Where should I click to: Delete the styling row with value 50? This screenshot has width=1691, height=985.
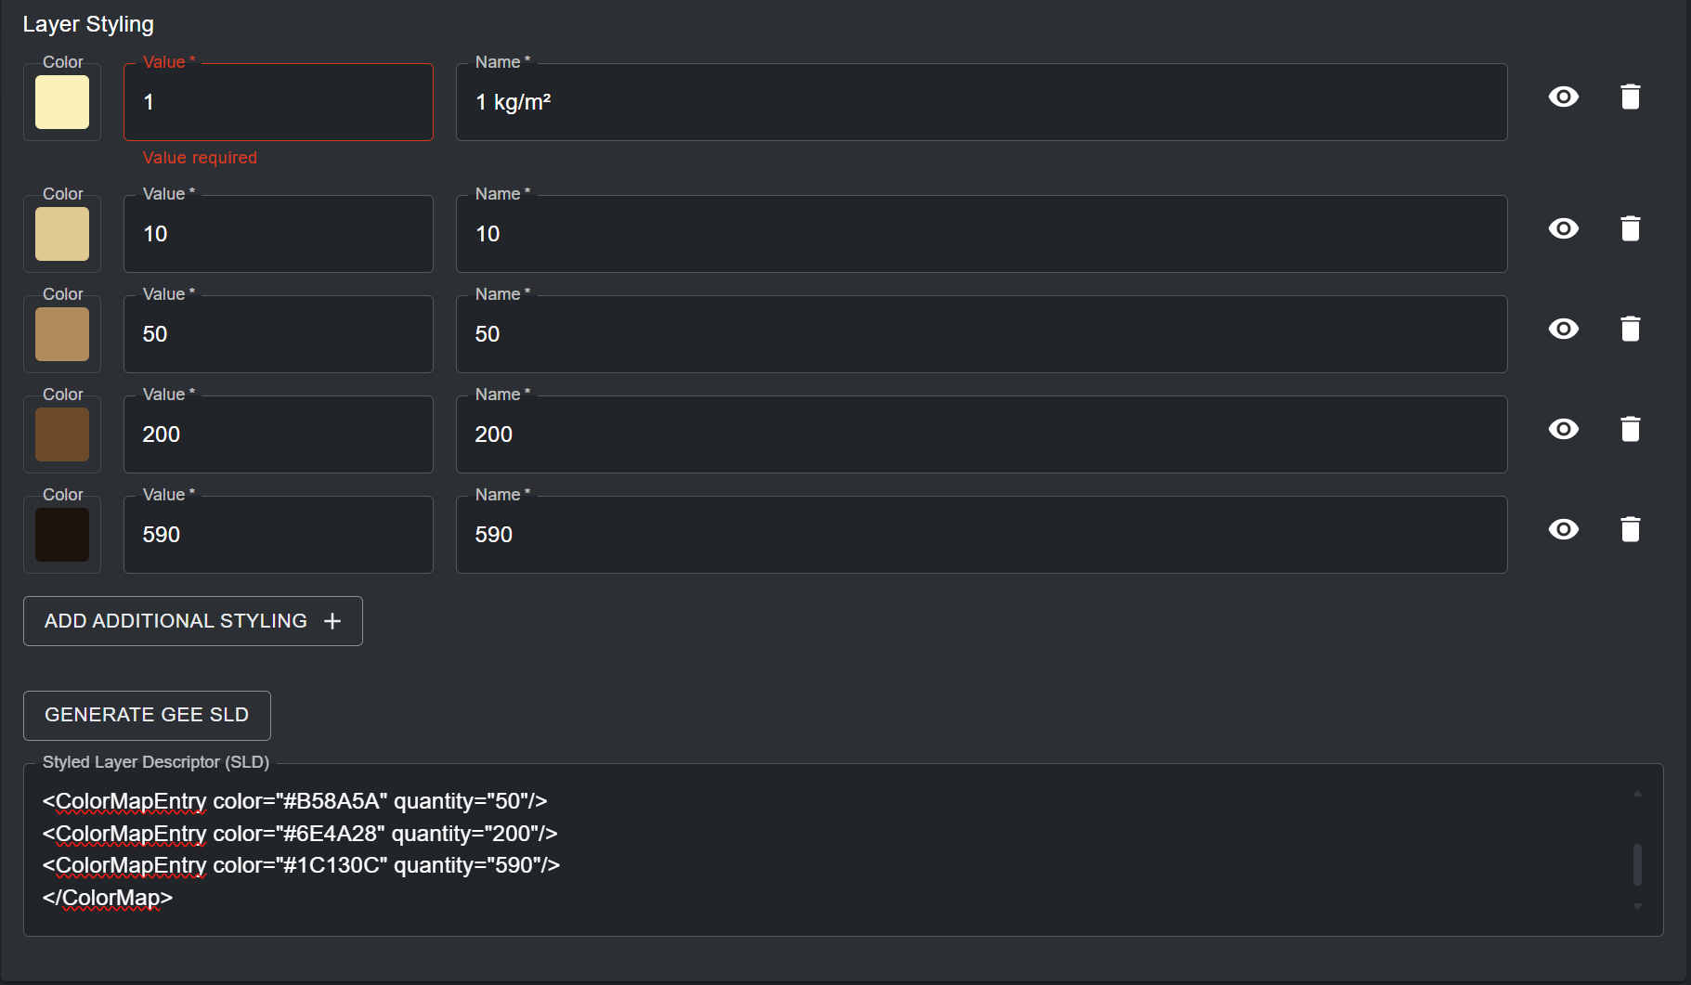coord(1630,329)
